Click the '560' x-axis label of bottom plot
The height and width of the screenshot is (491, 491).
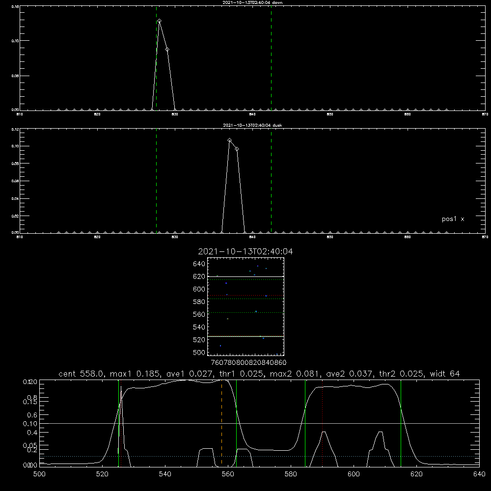pyautogui.click(x=228, y=474)
